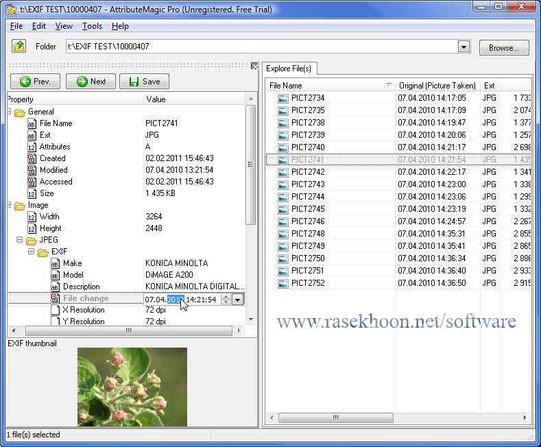Screen dimensions: 541x447
Task: Click the File change date spinner arrows
Action: (226, 300)
